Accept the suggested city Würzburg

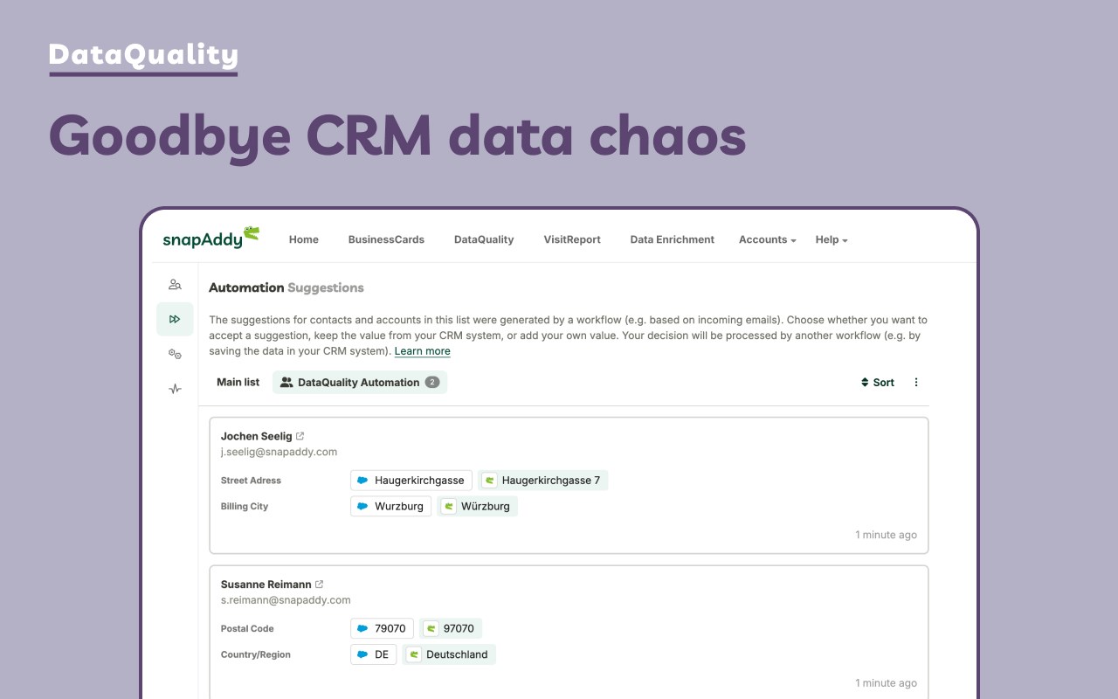(x=477, y=507)
